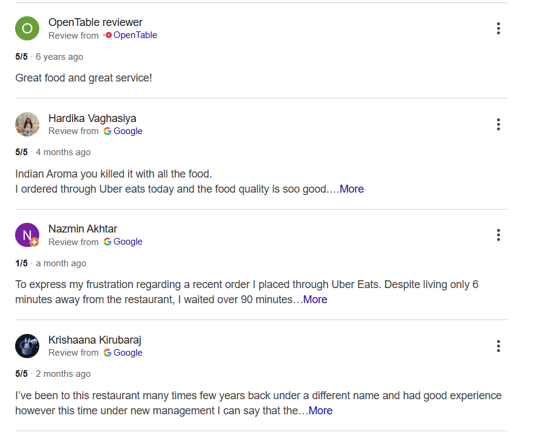Select the reviewer name Nazmin Akhtar
Image resolution: width=533 pixels, height=433 pixels.
click(83, 229)
